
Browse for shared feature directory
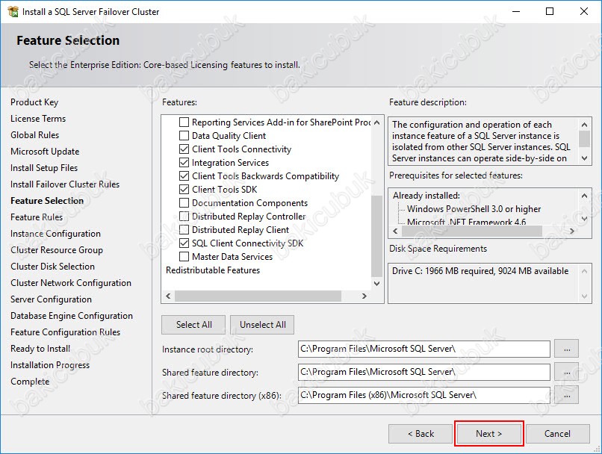click(x=567, y=373)
